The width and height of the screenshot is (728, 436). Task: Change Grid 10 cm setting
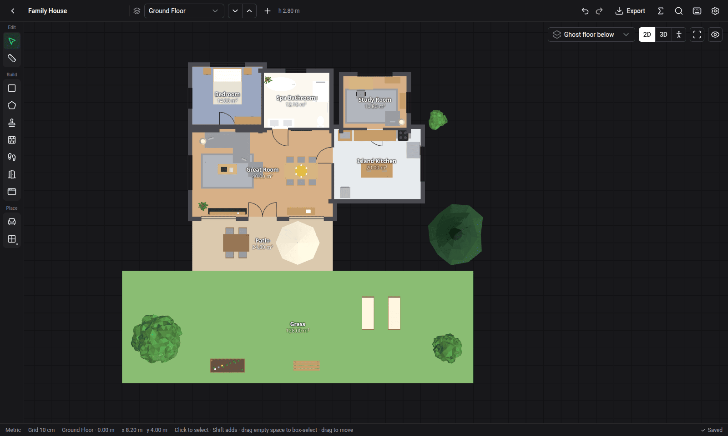coord(41,430)
